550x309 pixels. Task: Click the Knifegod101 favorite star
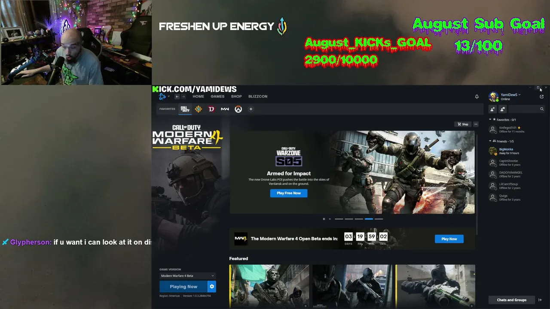tap(519, 128)
